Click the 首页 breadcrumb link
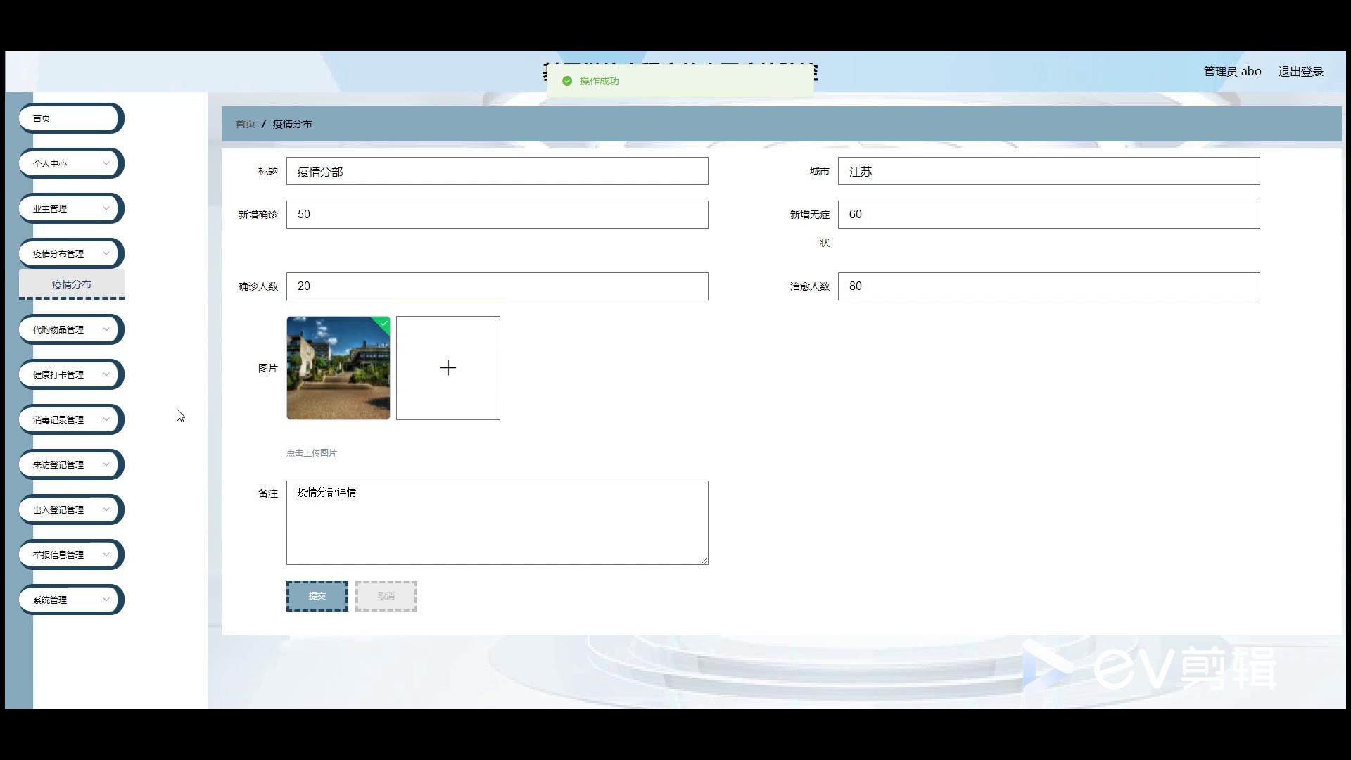 point(246,124)
